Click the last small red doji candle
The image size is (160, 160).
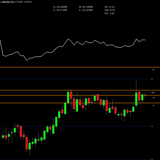click(145, 95)
